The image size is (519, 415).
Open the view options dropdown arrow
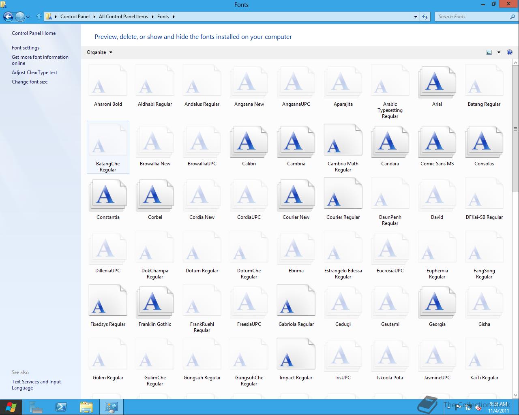499,52
